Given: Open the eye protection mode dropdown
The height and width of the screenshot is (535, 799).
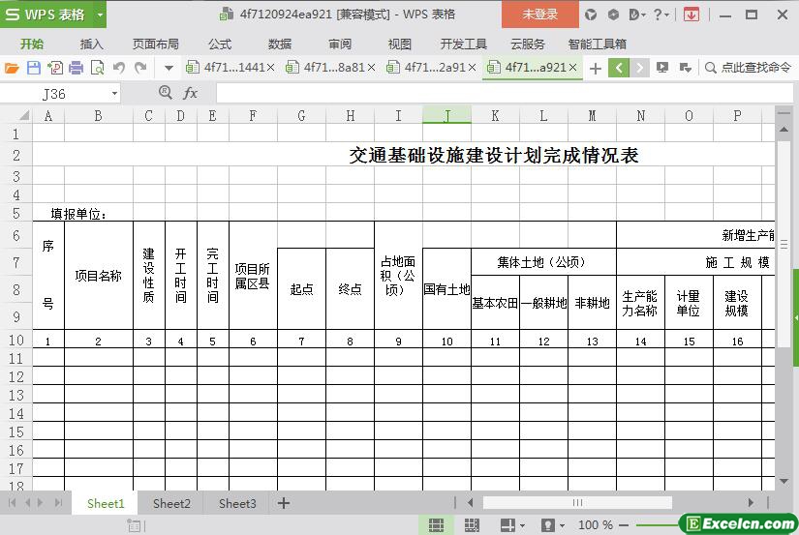Looking at the screenshot, I should [562, 525].
